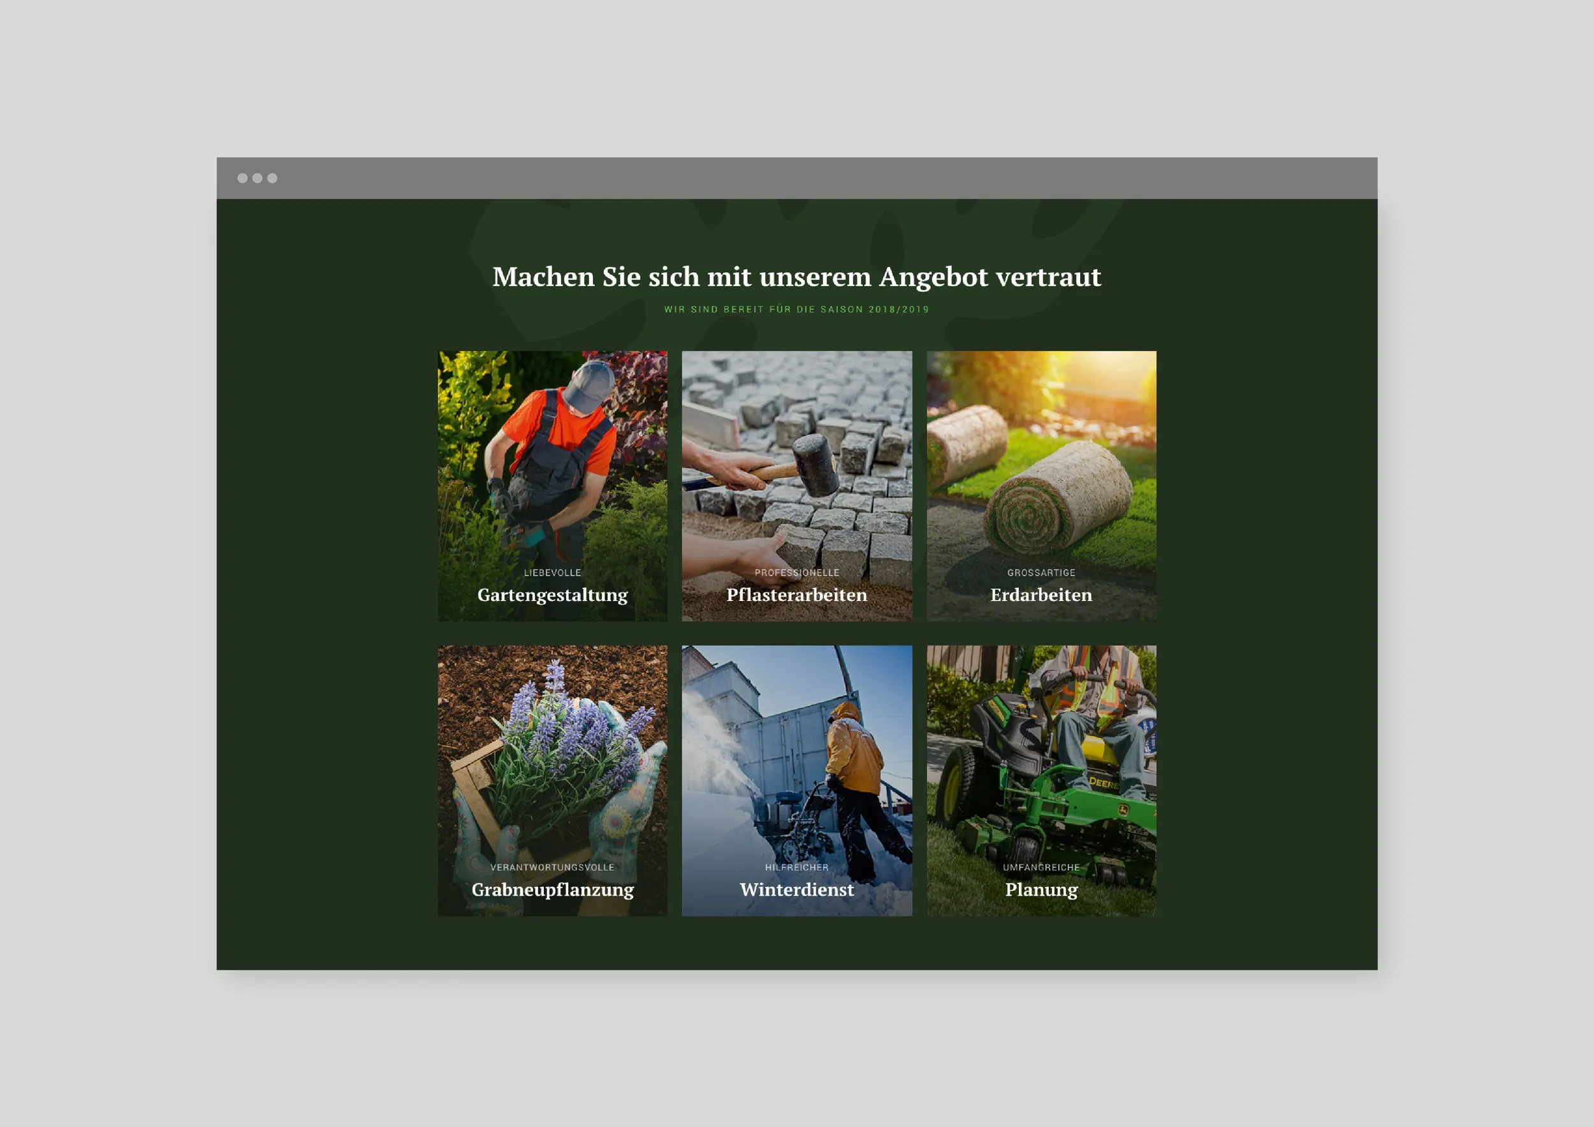Open the Erdarbeiten service card
Viewport: 1594px width, 1127px height.
pyautogui.click(x=1041, y=486)
